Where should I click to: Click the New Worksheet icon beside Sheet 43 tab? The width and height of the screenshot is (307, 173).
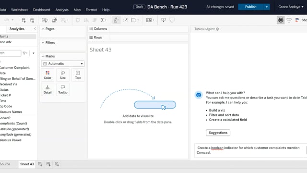40,164
